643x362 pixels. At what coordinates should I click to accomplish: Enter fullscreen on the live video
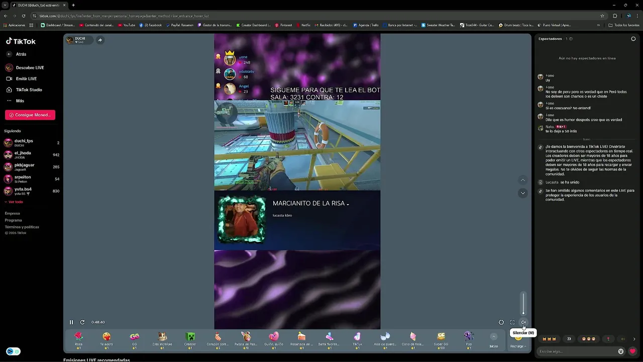[x=512, y=322]
